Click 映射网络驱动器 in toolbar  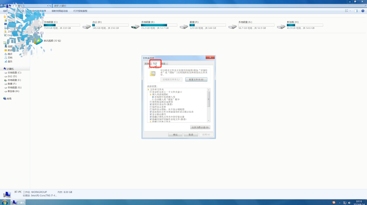60,11
